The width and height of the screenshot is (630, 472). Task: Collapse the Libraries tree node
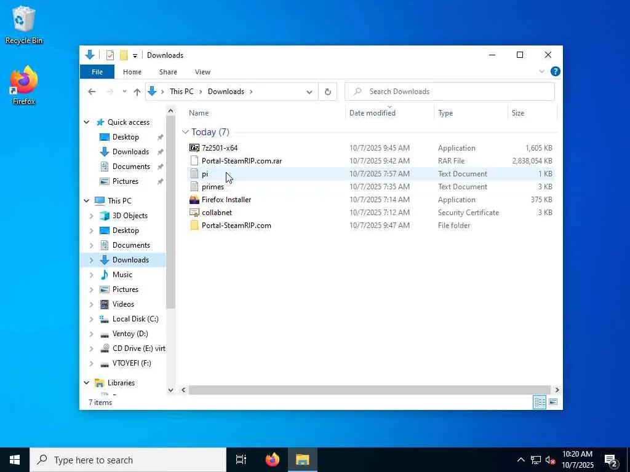[86, 383]
